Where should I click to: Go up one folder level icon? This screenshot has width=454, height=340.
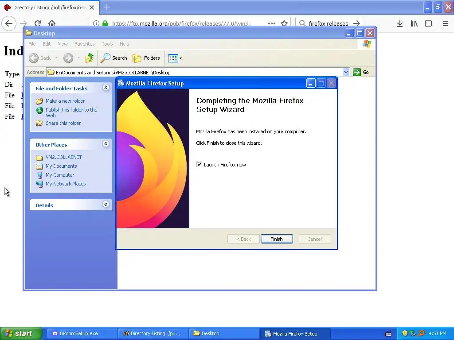90,58
